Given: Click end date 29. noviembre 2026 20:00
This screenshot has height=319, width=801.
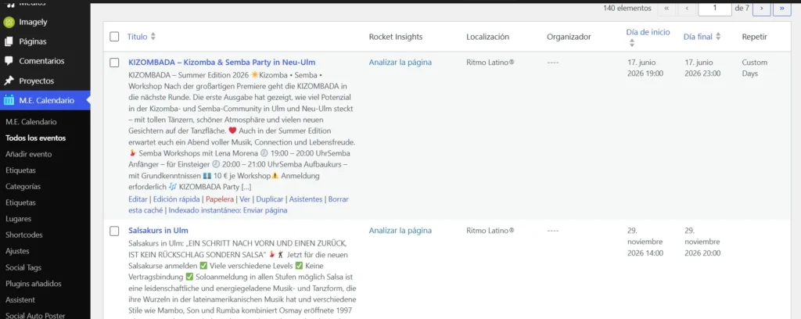Looking at the screenshot, I should [703, 242].
